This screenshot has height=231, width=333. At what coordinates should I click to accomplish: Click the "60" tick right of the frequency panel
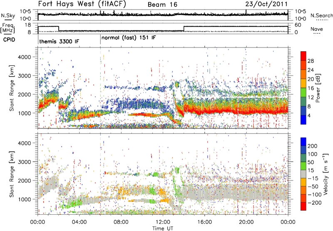[x=298, y=25]
